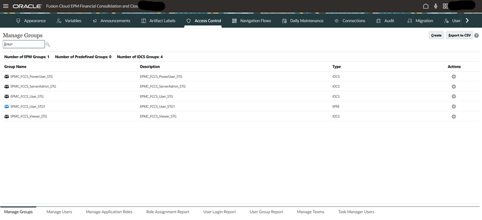Open the Daily Maintenance card
This screenshot has height=220, width=482.
pos(303,21)
